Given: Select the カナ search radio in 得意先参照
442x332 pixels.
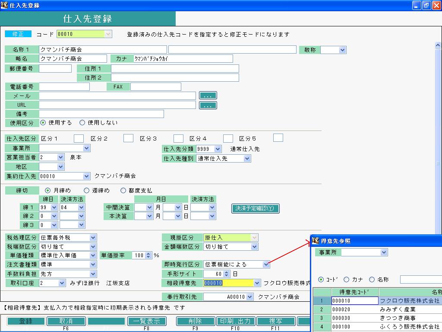Looking at the screenshot, I should (x=347, y=280).
